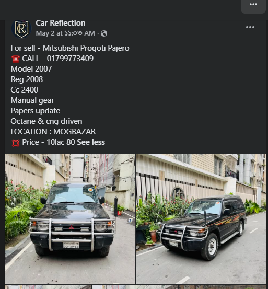The image size is (268, 289).
Task: Click the Car Reflection shield logo avatar
Action: tap(21, 29)
